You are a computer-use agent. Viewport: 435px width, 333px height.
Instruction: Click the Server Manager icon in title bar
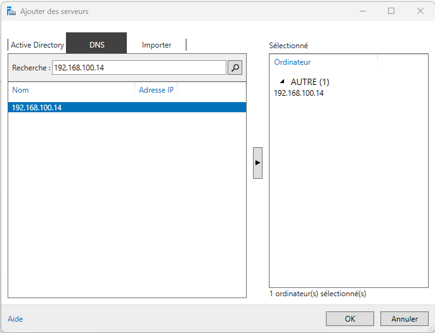[11, 11]
